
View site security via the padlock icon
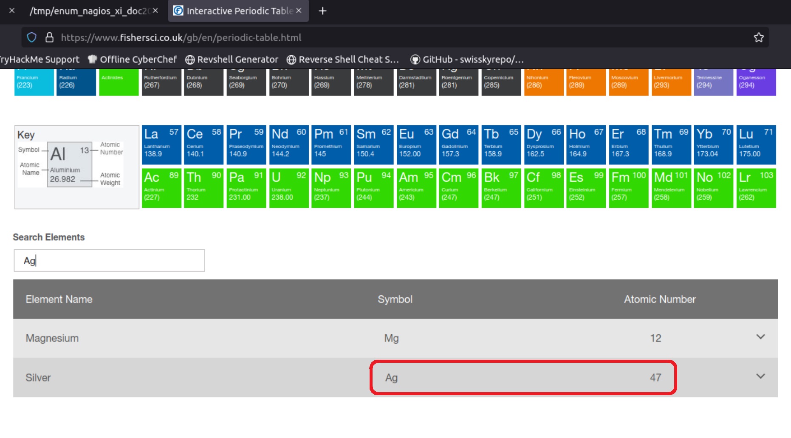coord(49,37)
